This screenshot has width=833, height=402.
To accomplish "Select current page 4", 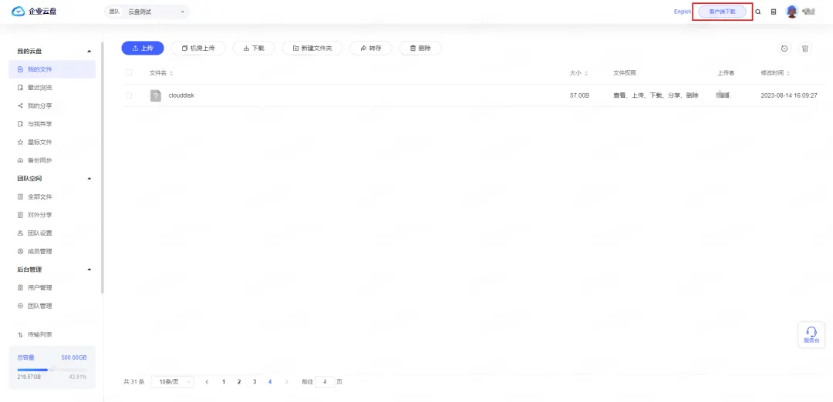I will [270, 381].
